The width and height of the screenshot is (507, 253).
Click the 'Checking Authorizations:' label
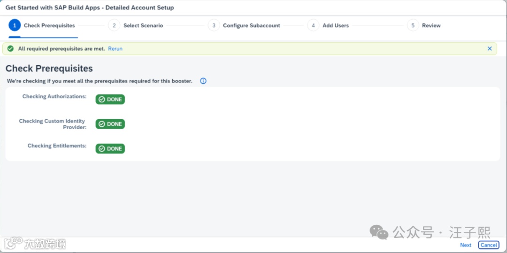point(54,96)
